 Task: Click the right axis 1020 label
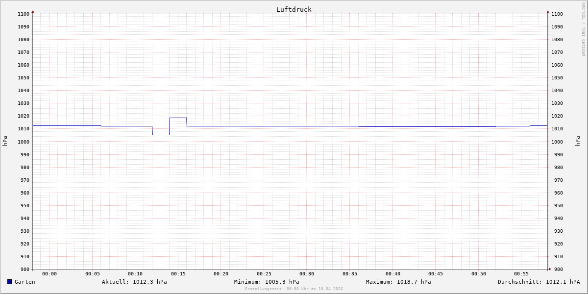(557, 116)
